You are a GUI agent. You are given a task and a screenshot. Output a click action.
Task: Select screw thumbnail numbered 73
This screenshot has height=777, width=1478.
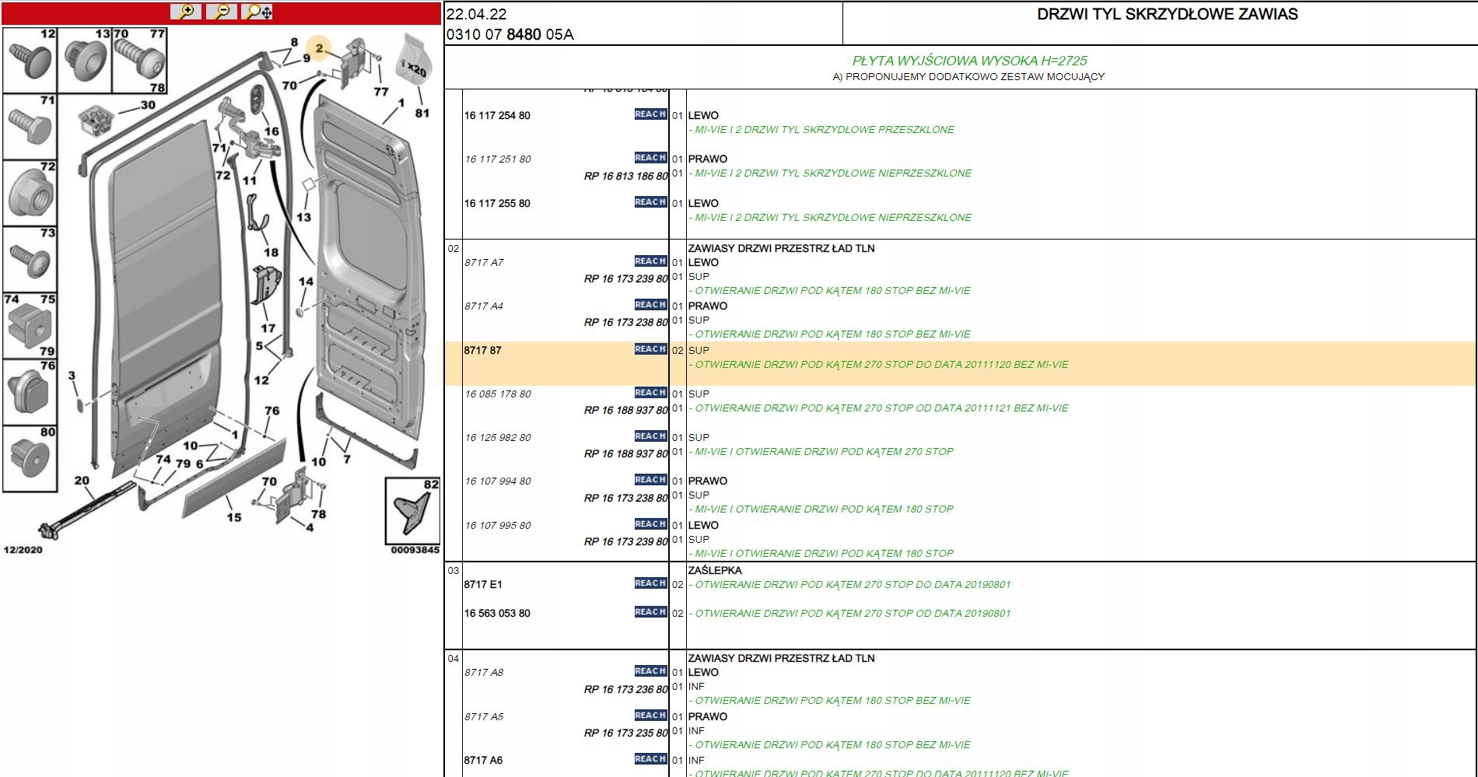[30, 259]
